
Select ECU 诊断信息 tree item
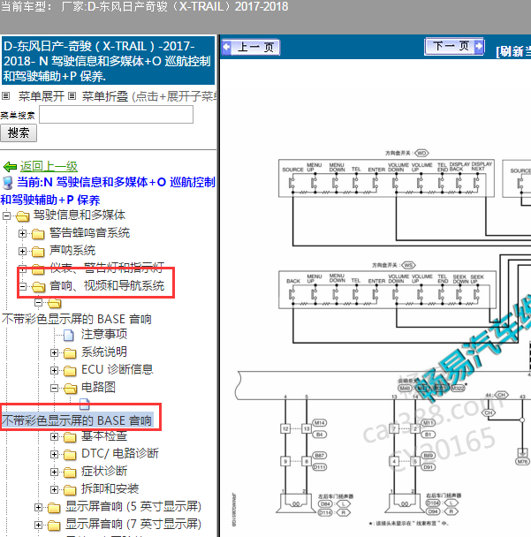(118, 369)
